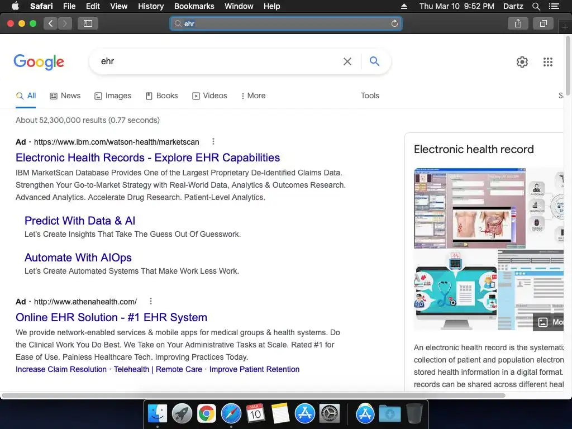Open options dots next to IBM ad
This screenshot has width=572, height=429.
point(213,141)
